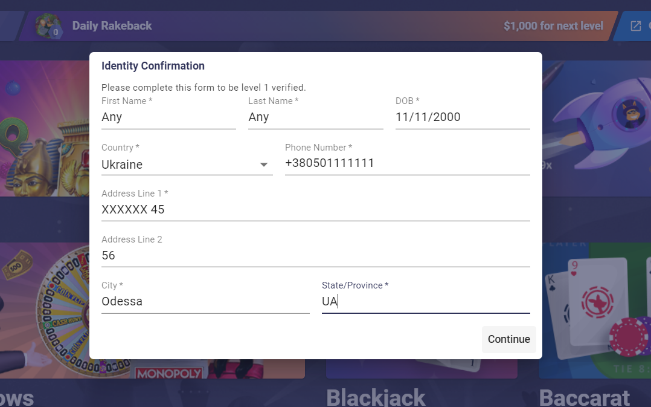This screenshot has width=651, height=407.
Task: Click the DOB date field
Action: (x=463, y=117)
